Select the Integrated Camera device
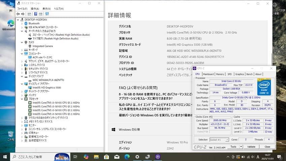The width and height of the screenshot is (286, 161). click(x=43, y=46)
